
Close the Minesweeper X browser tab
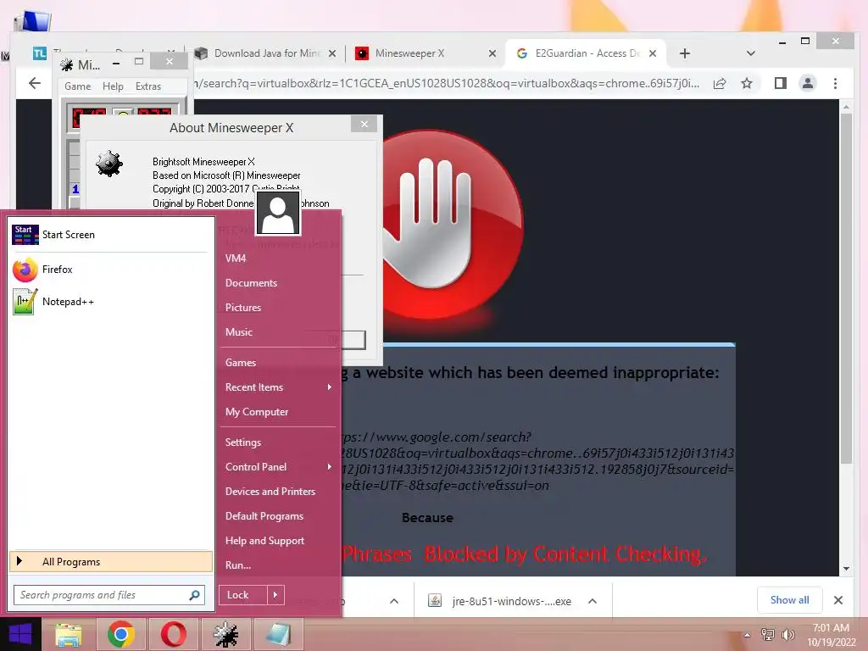pyautogui.click(x=492, y=53)
